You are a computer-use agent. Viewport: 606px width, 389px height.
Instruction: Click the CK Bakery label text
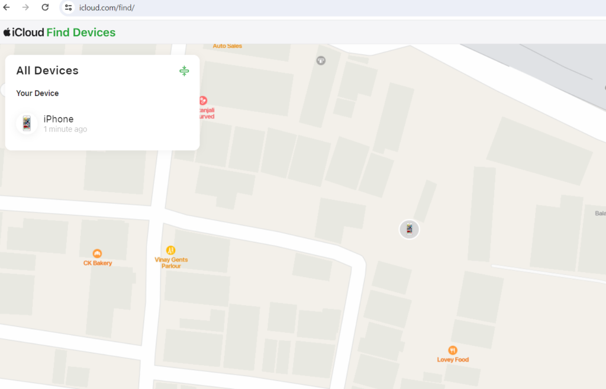point(98,263)
